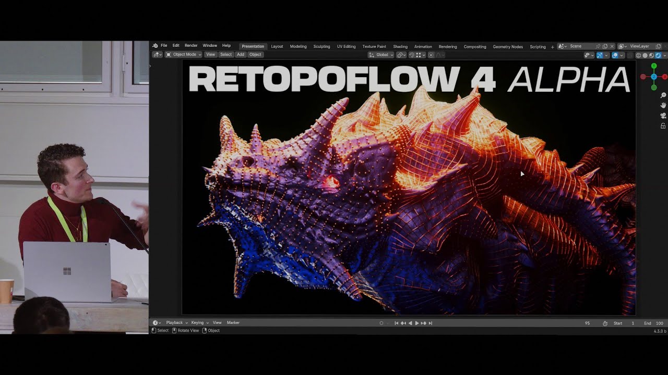Click the ViewLayer name field

640,46
